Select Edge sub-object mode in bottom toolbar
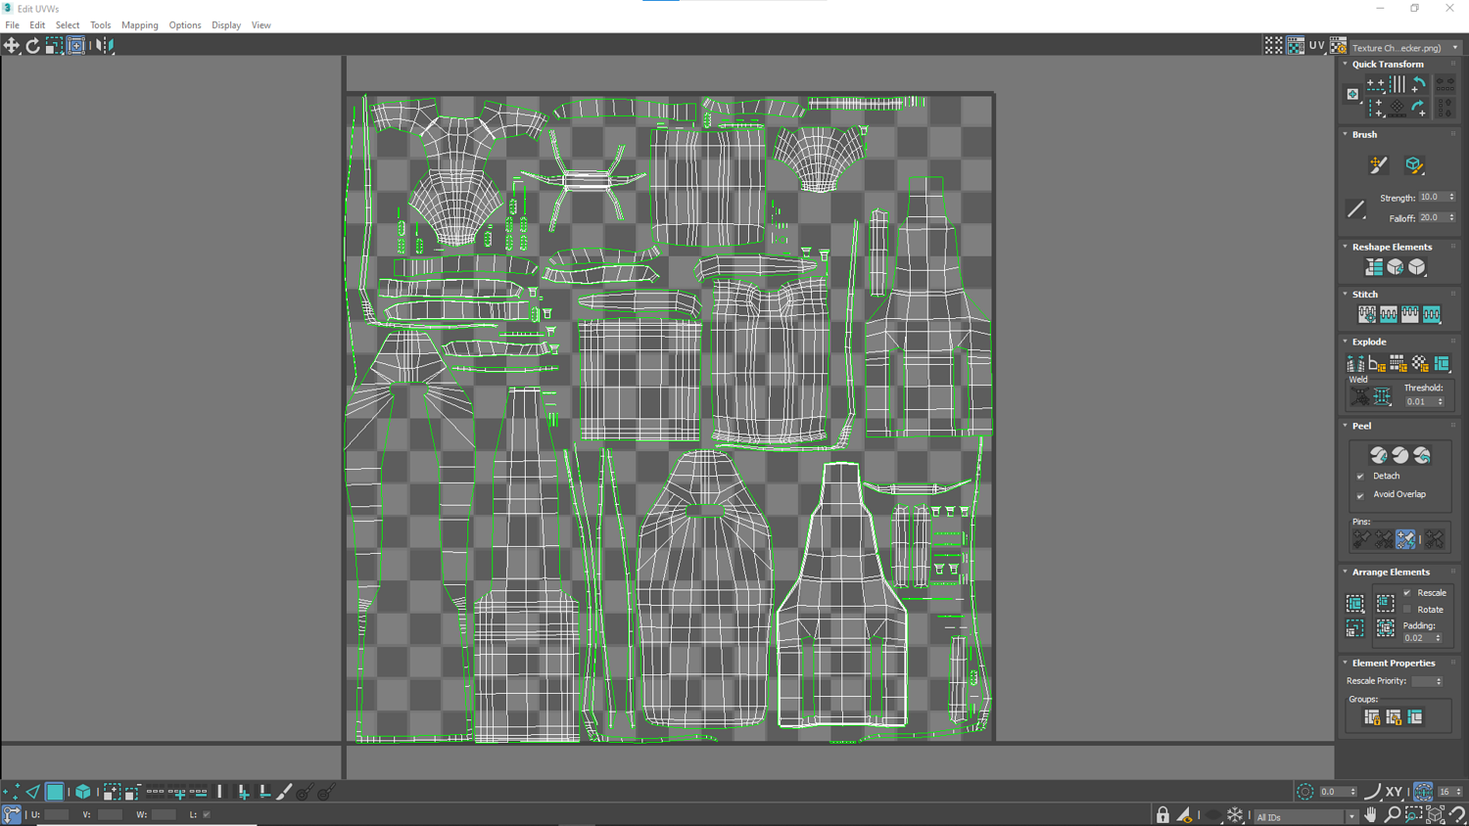 33,792
